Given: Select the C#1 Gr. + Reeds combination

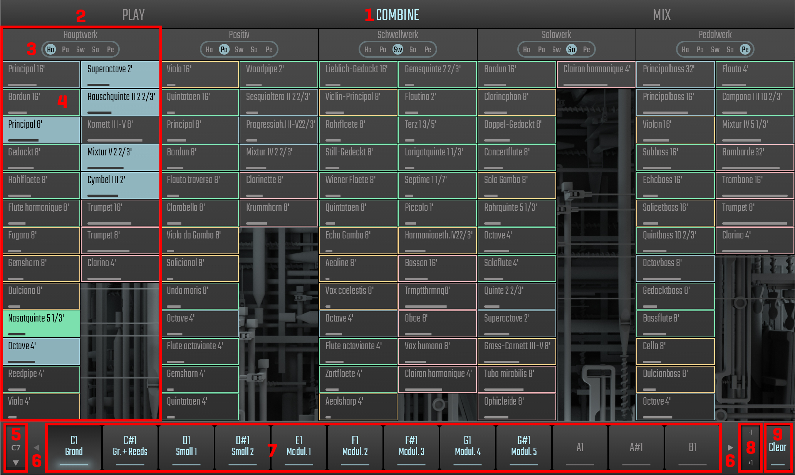Looking at the screenshot, I should 130,447.
